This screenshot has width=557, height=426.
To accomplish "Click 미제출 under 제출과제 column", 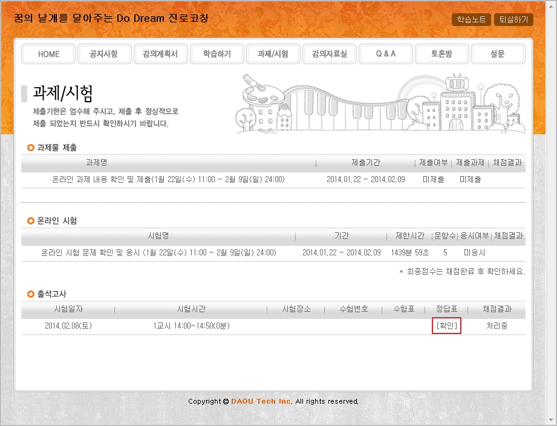I will point(470,180).
